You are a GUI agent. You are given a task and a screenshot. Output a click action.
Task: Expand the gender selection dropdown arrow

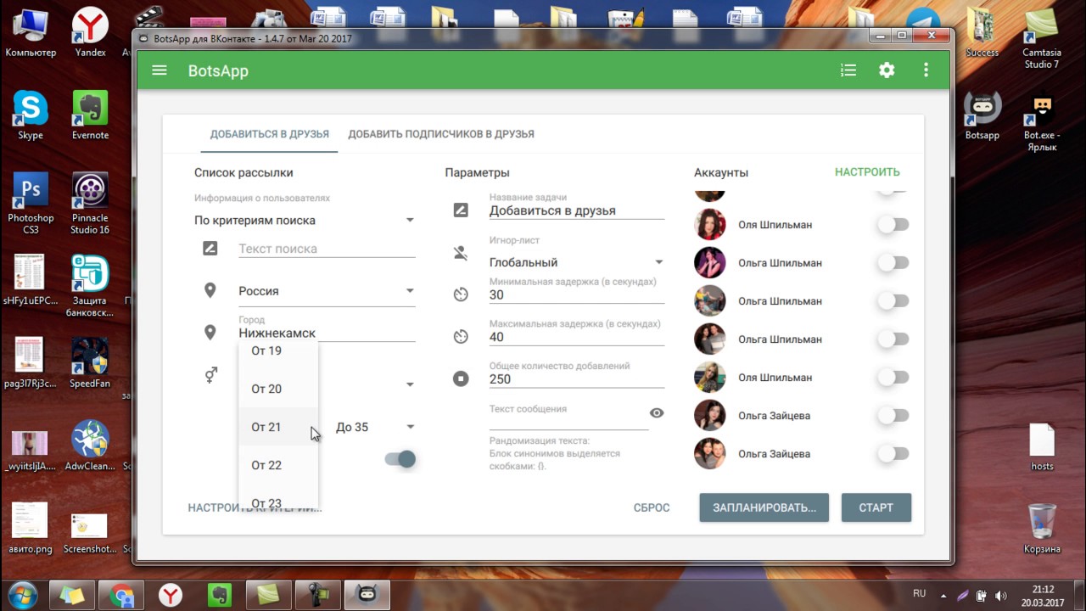pyautogui.click(x=410, y=384)
